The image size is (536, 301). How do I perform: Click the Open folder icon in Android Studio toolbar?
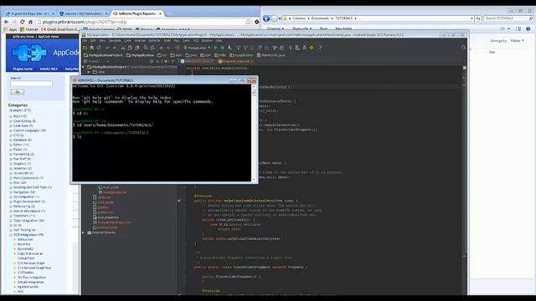pyautogui.click(x=85, y=48)
